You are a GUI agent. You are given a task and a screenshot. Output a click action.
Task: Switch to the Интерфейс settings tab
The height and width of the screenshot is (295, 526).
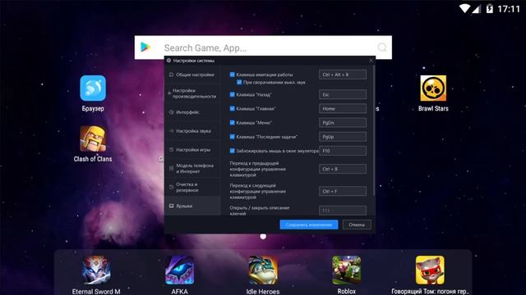point(193,112)
